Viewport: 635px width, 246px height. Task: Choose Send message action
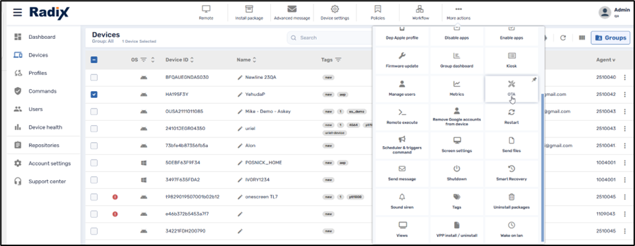(x=402, y=173)
